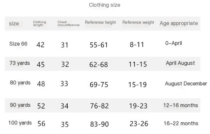
Task: Click the 'size' column header
Action: pos(14,24)
